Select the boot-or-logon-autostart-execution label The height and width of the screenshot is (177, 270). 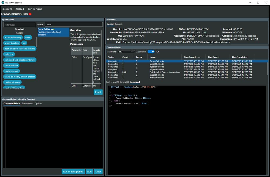[20, 49]
